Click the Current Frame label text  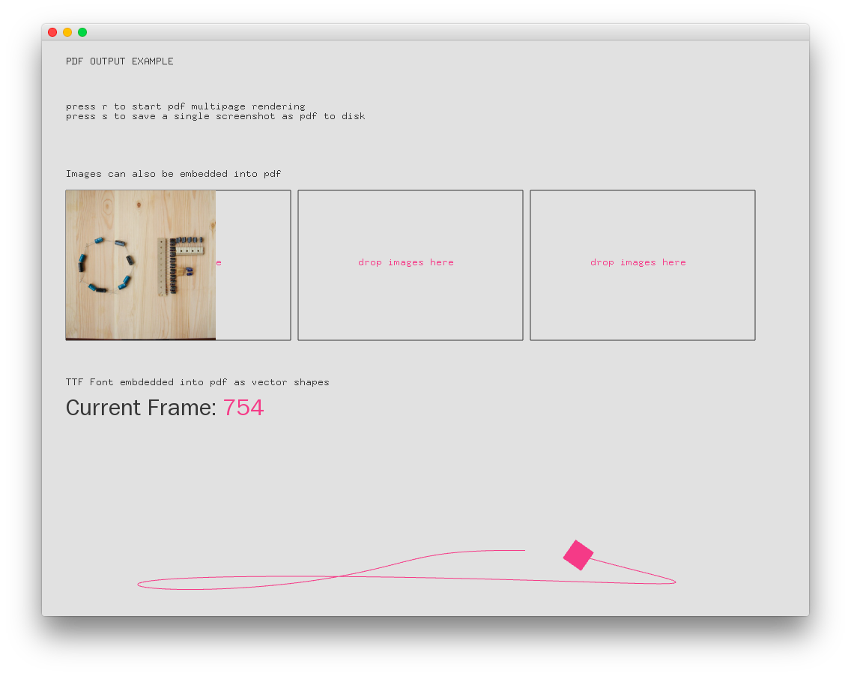click(141, 407)
